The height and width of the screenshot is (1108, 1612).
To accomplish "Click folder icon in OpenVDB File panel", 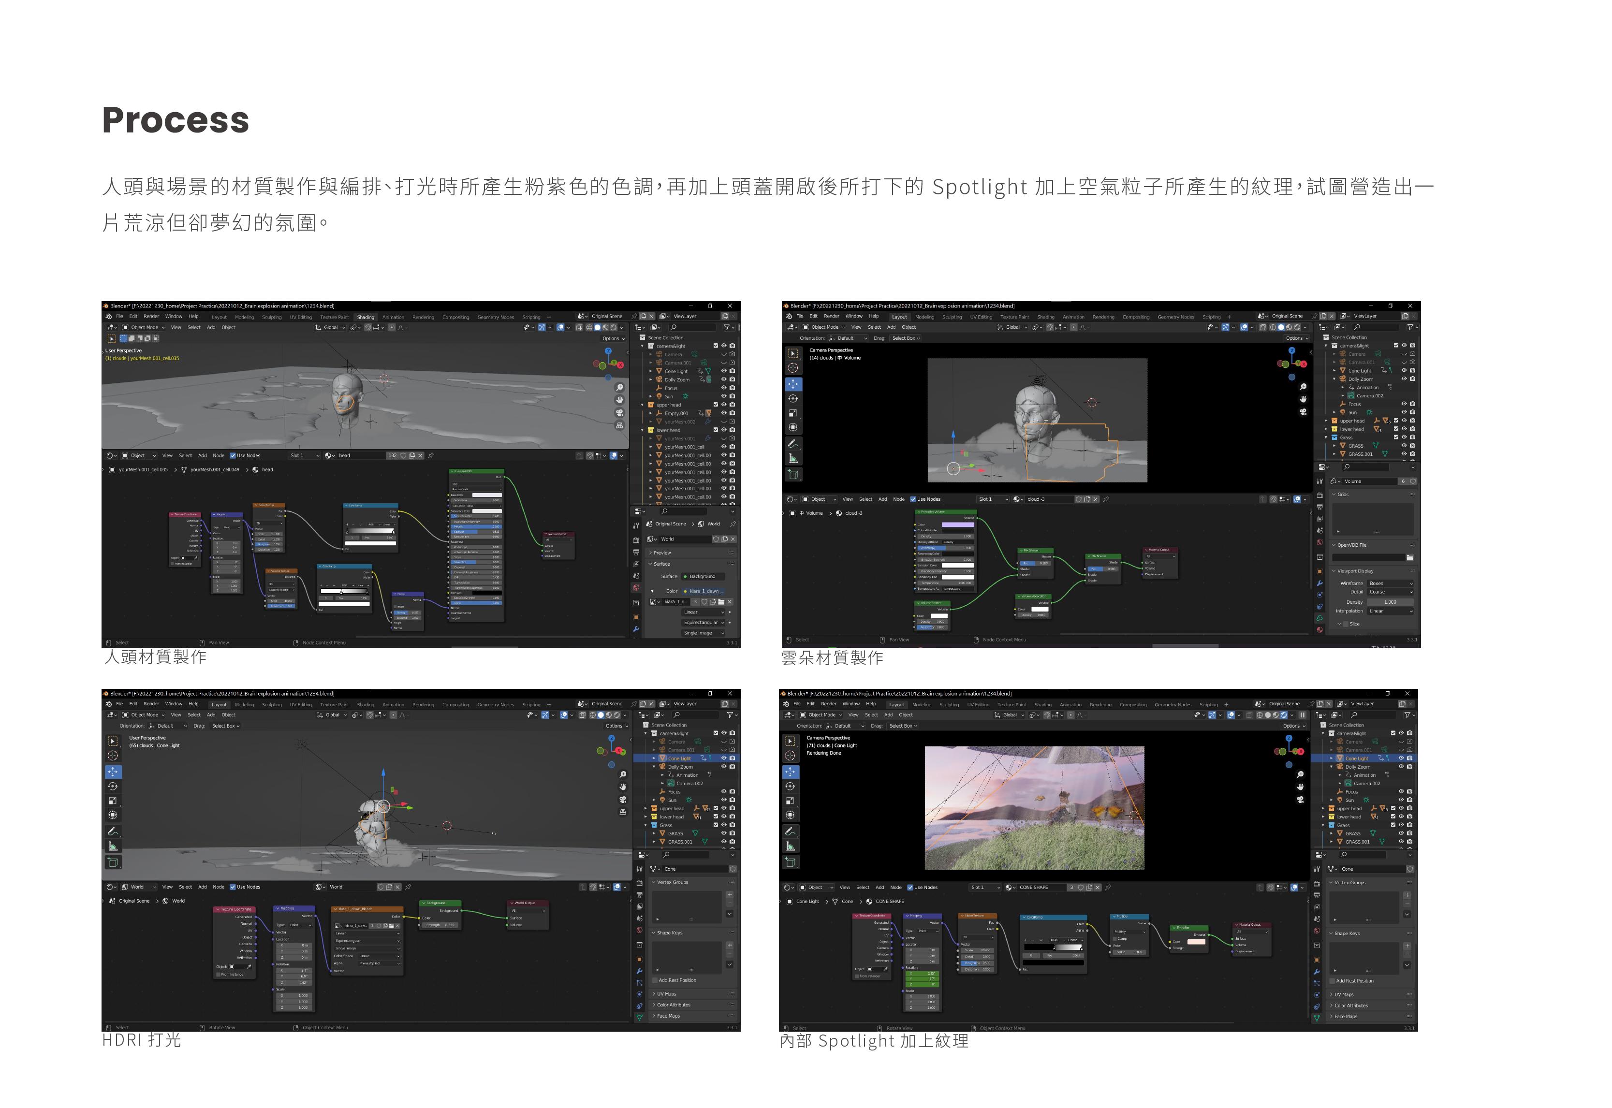I will (x=1409, y=557).
